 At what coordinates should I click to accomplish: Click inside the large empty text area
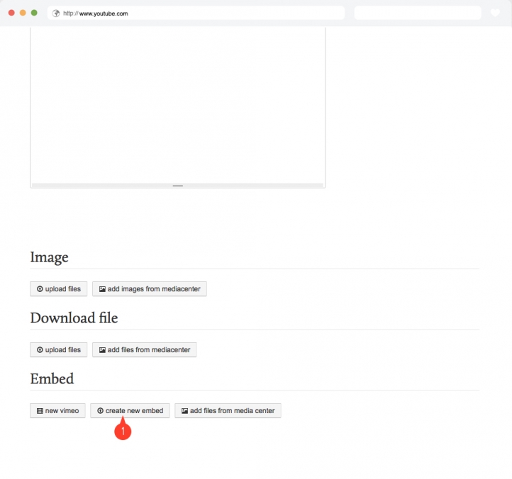point(177,105)
